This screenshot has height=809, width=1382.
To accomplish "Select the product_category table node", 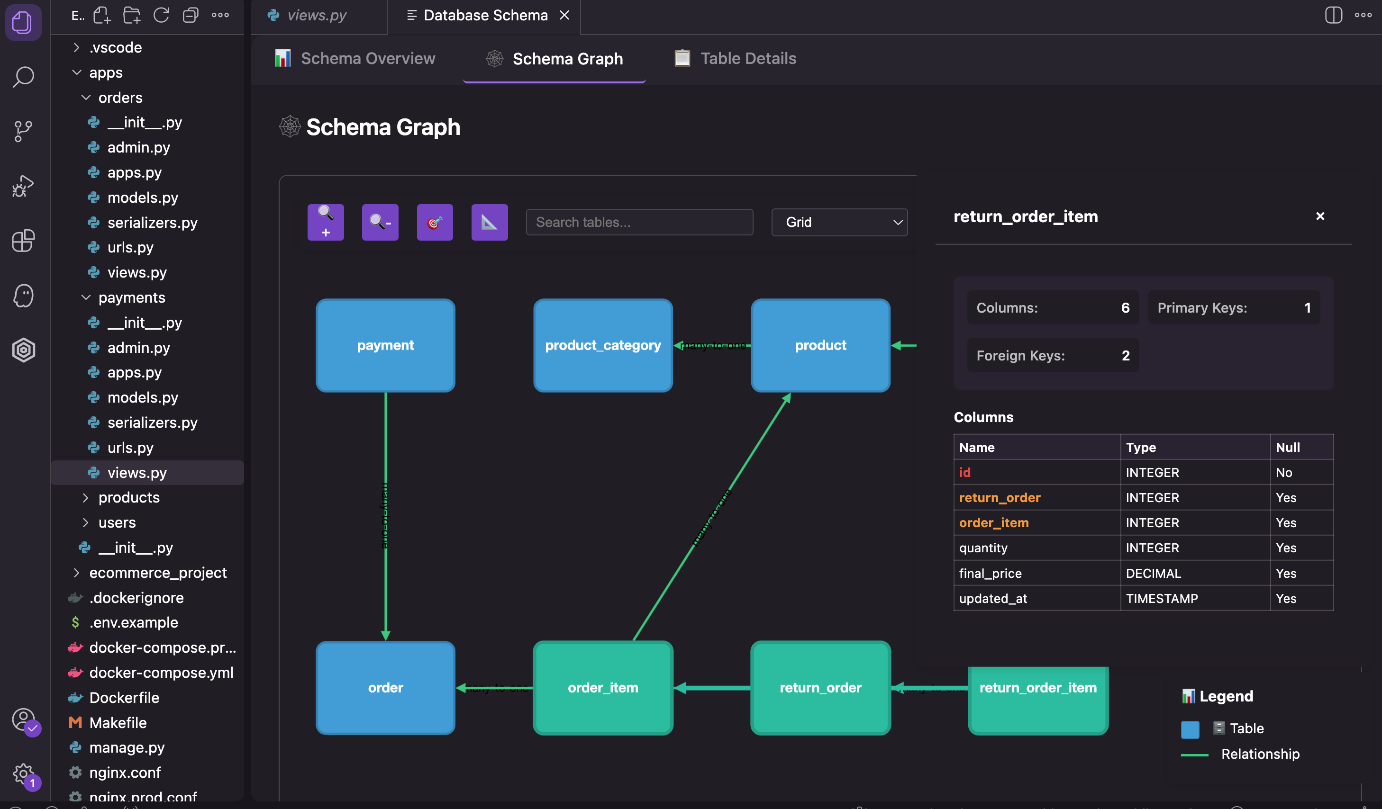I will tap(603, 345).
